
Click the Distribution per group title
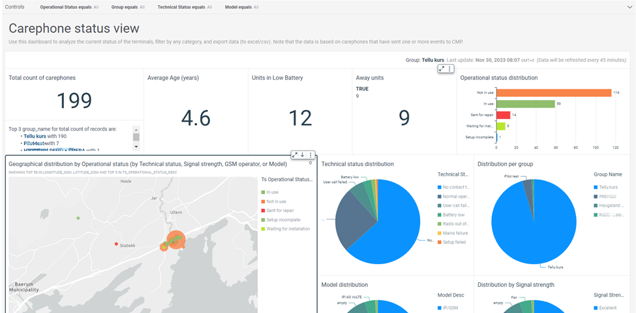(x=506, y=164)
